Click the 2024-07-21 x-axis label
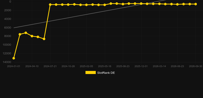The image size is (203, 98). click(x=50, y=66)
